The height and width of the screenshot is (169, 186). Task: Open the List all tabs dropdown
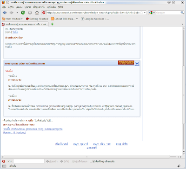pos(182,24)
